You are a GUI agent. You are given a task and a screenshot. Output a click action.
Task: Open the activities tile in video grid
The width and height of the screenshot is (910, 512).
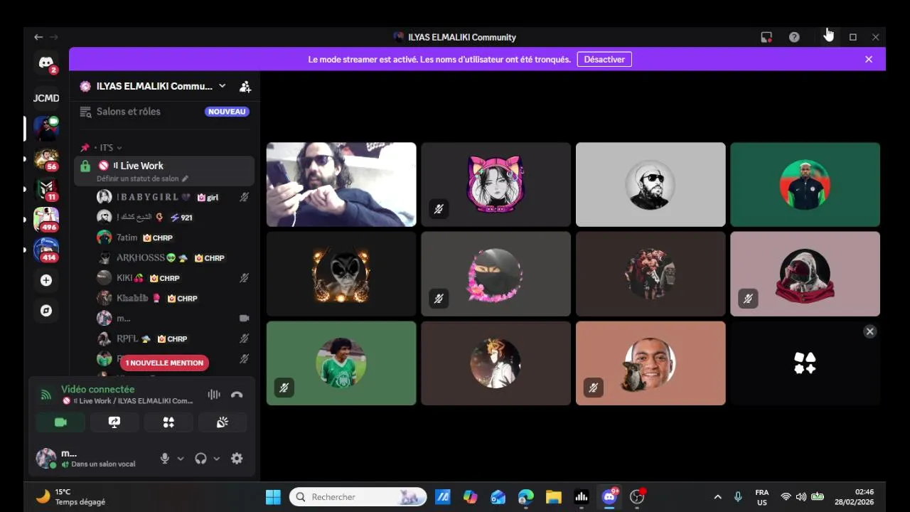click(805, 363)
